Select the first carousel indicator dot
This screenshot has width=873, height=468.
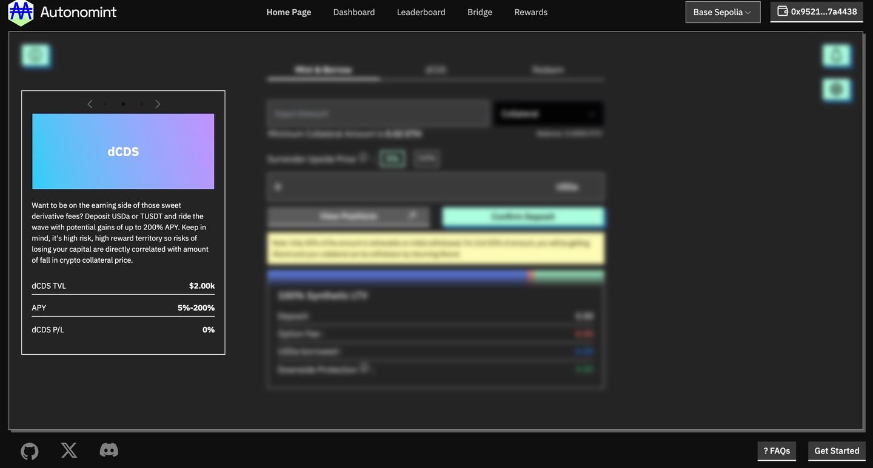click(105, 104)
